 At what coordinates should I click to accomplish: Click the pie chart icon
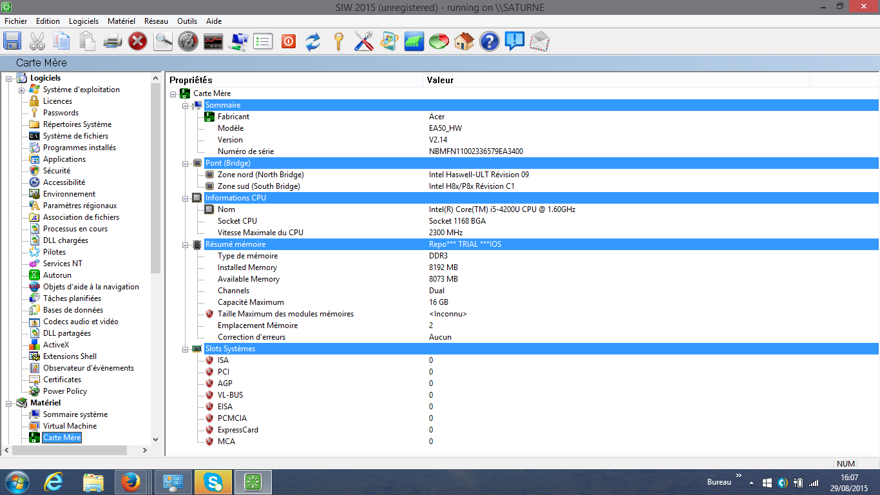point(439,42)
